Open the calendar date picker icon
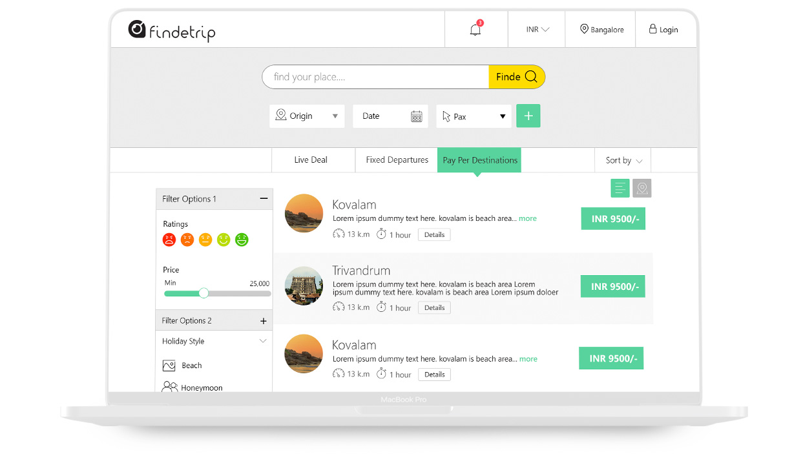 pyautogui.click(x=417, y=116)
